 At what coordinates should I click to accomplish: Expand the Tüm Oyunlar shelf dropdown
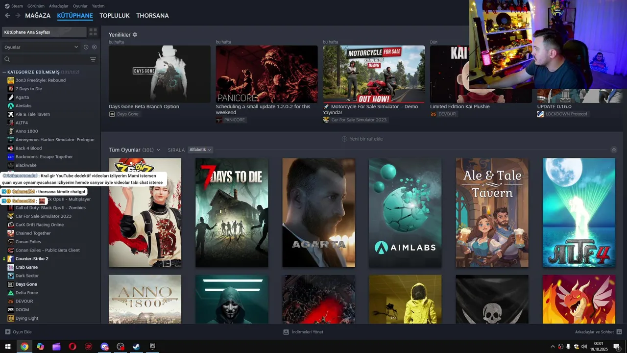158,150
